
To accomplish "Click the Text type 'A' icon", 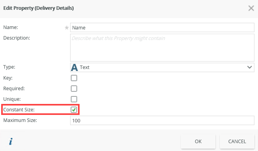I will click(74, 67).
